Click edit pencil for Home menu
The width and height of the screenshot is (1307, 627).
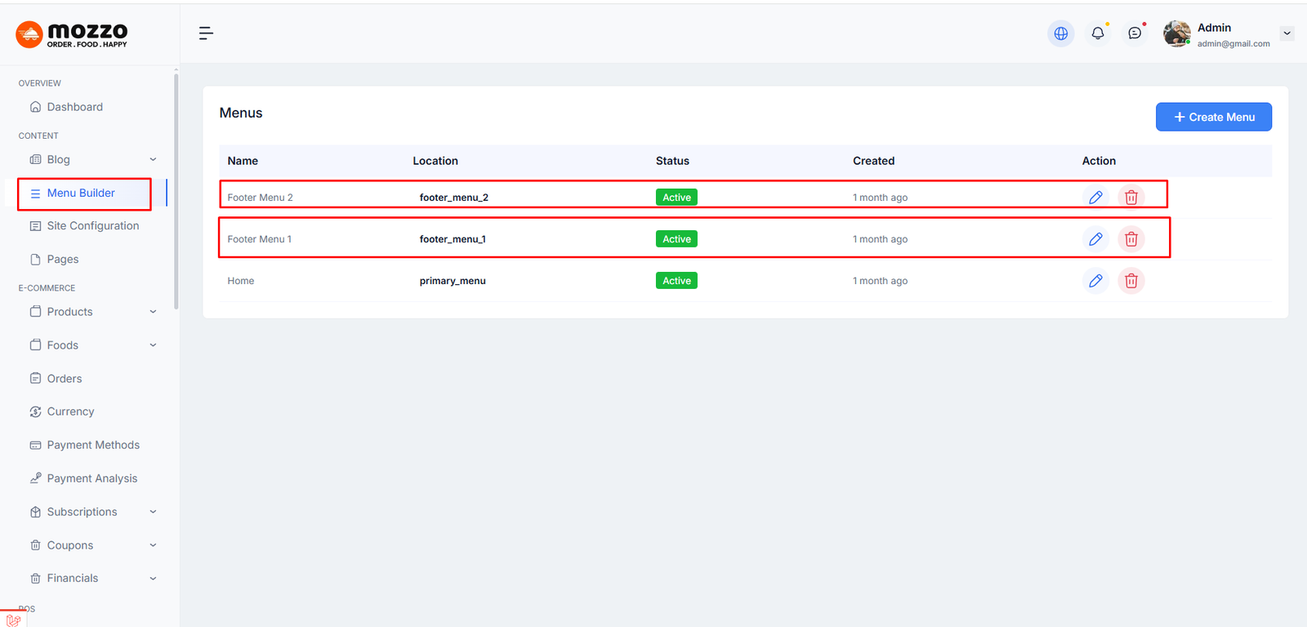click(x=1095, y=281)
